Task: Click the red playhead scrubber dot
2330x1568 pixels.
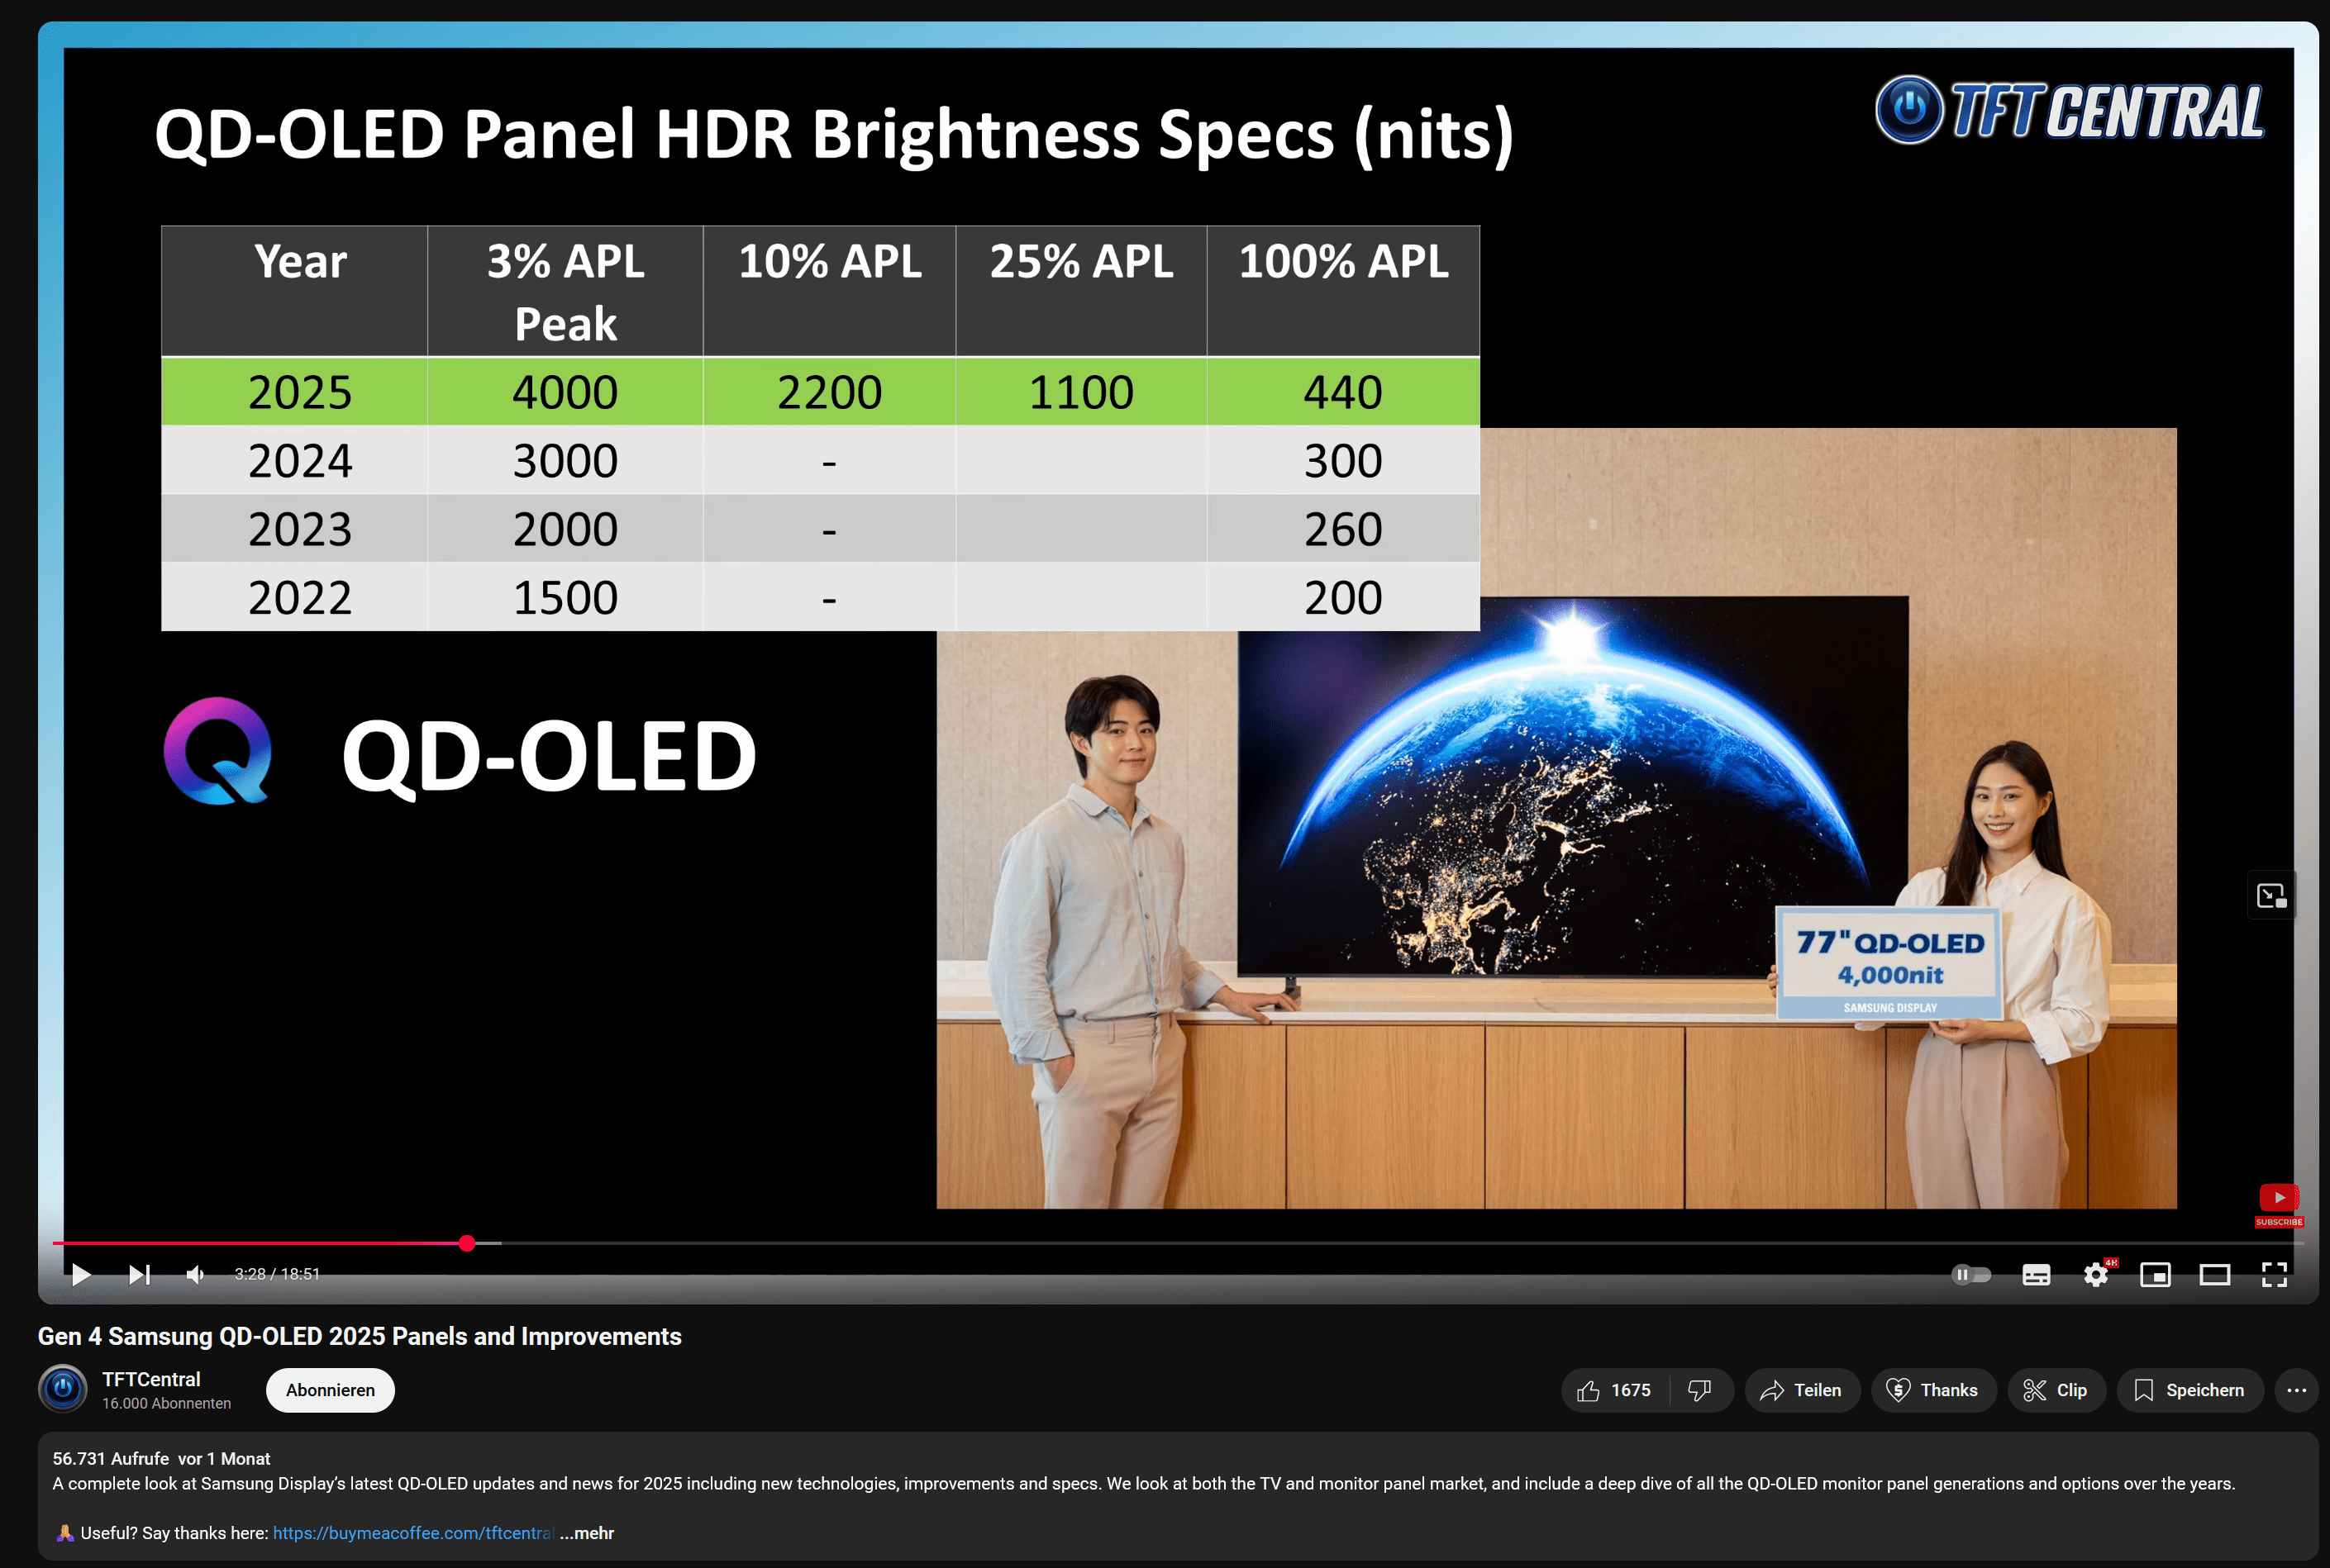Action: pos(467,1243)
